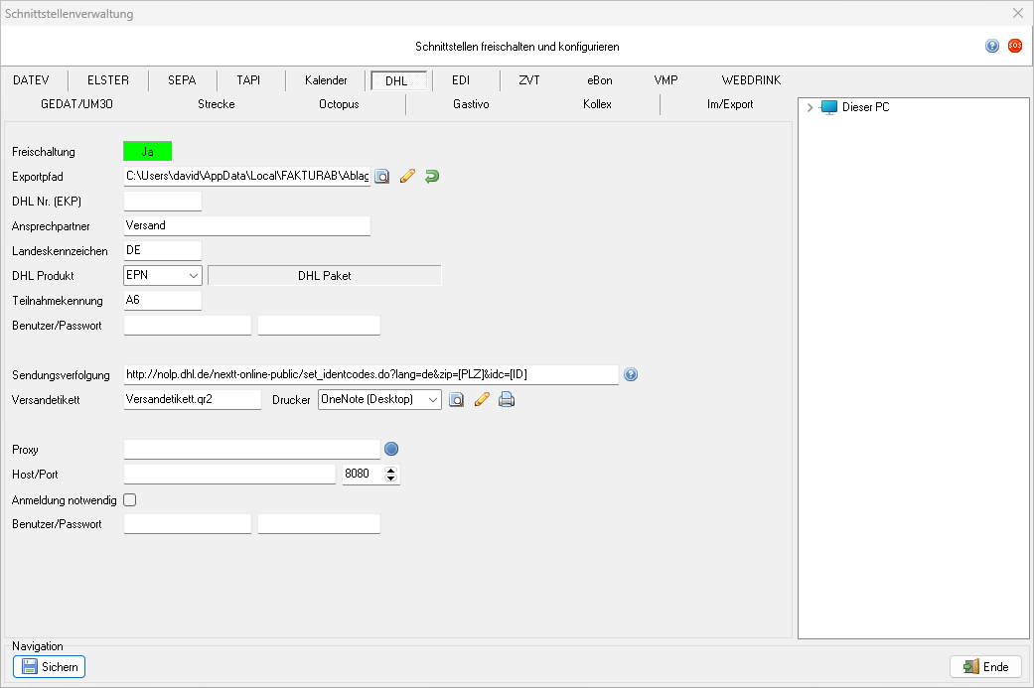Click the printer icon beside Drucker

[x=507, y=400]
